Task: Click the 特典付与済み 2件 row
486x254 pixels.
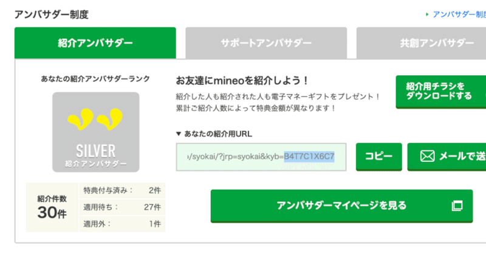Action: click(122, 190)
